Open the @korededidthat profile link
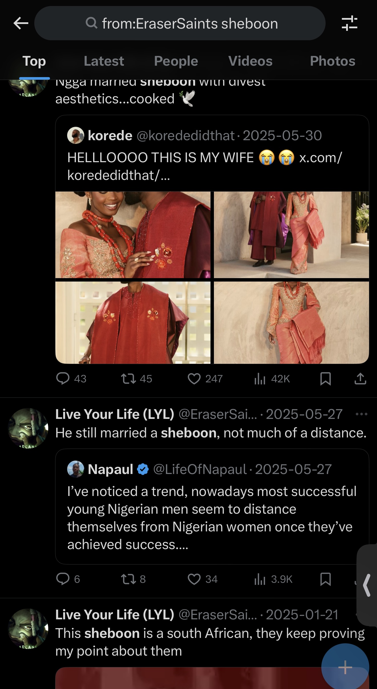 tap(186, 135)
